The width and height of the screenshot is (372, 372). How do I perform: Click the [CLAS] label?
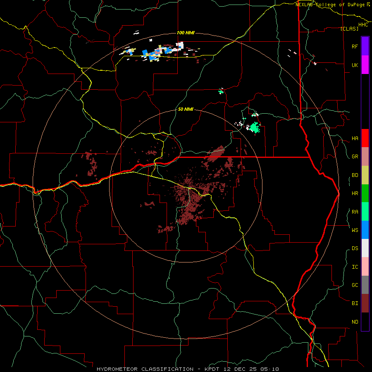(349, 29)
